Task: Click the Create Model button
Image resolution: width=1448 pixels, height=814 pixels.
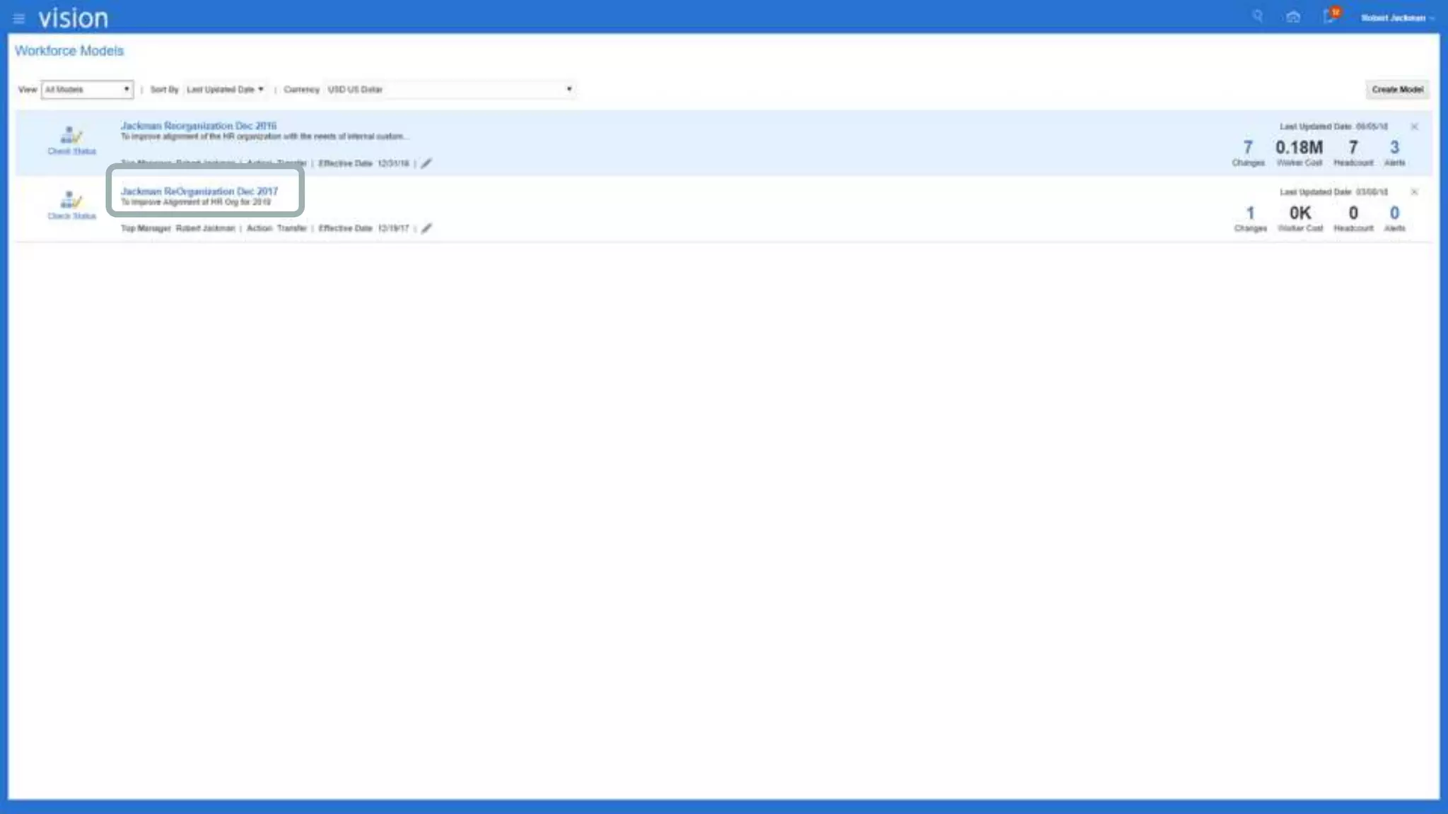Action: (1397, 90)
